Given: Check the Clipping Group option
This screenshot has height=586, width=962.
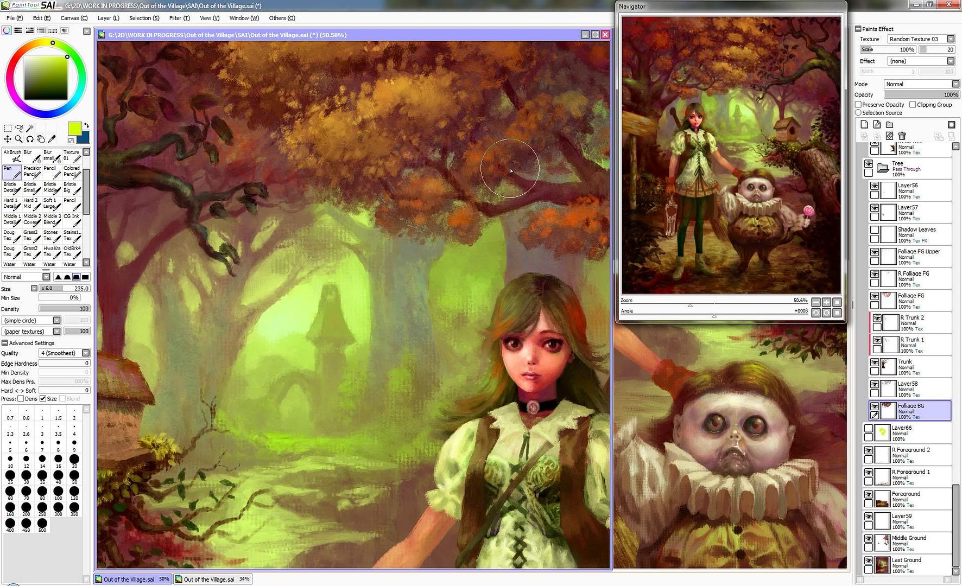Looking at the screenshot, I should click(x=913, y=105).
